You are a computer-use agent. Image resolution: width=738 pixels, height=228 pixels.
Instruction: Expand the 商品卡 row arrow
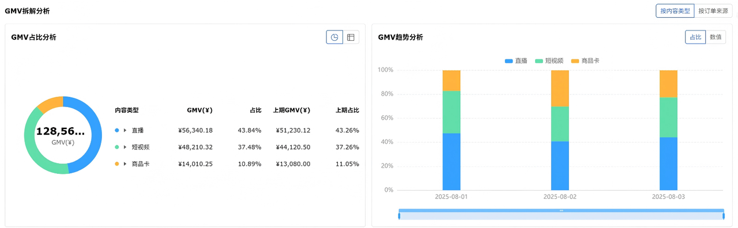125,164
